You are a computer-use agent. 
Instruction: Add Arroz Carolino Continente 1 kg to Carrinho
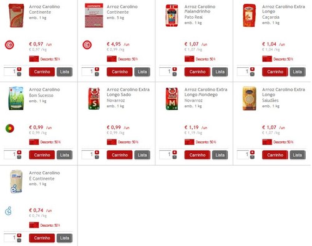click(42, 72)
